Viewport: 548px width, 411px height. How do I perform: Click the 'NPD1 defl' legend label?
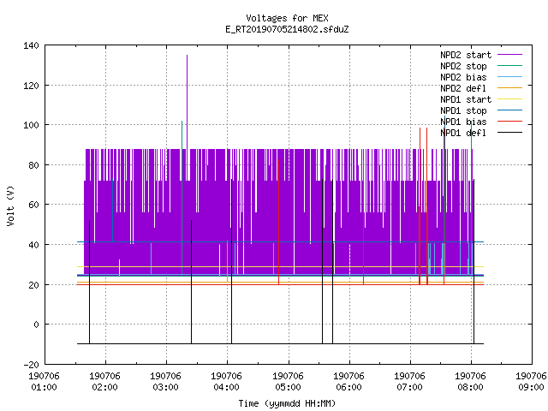click(x=463, y=134)
